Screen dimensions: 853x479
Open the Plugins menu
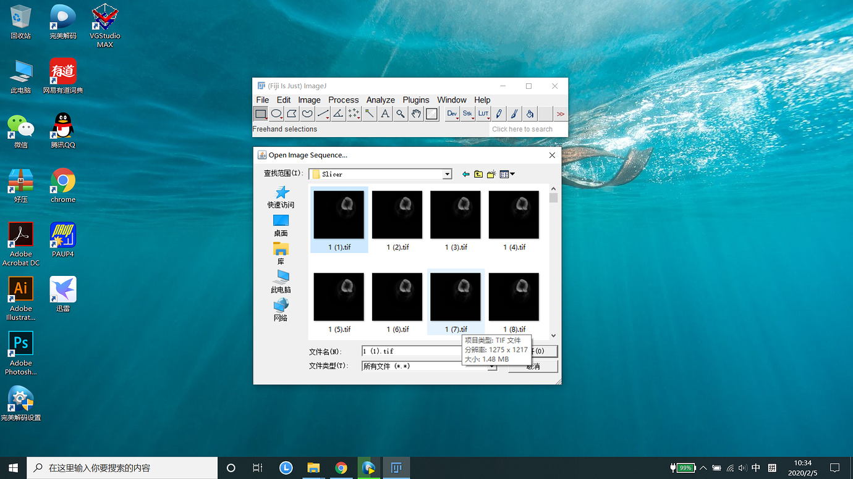[415, 100]
